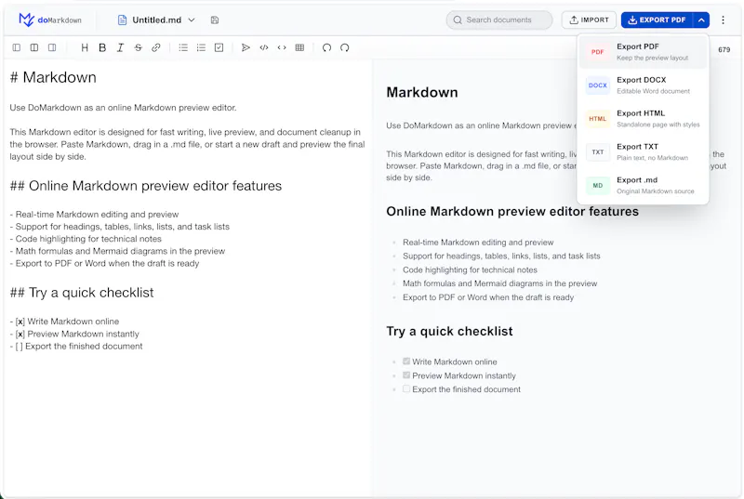Click the 679 character count
The image size is (744, 499).
(x=724, y=50)
